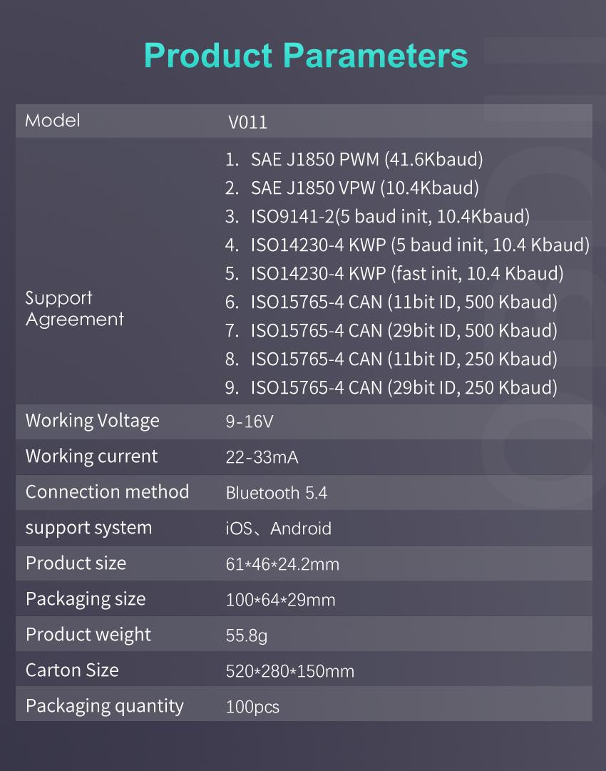Image resolution: width=606 pixels, height=771 pixels.
Task: Select the Connection method label
Action: coord(107,492)
